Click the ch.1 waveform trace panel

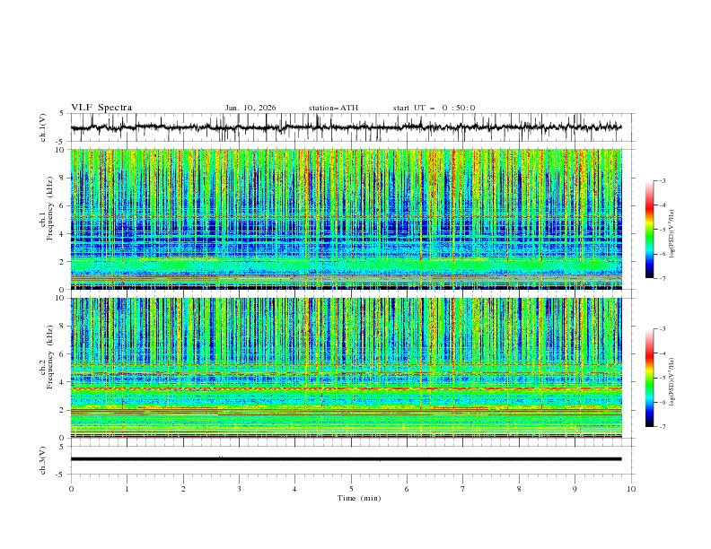pos(350,127)
